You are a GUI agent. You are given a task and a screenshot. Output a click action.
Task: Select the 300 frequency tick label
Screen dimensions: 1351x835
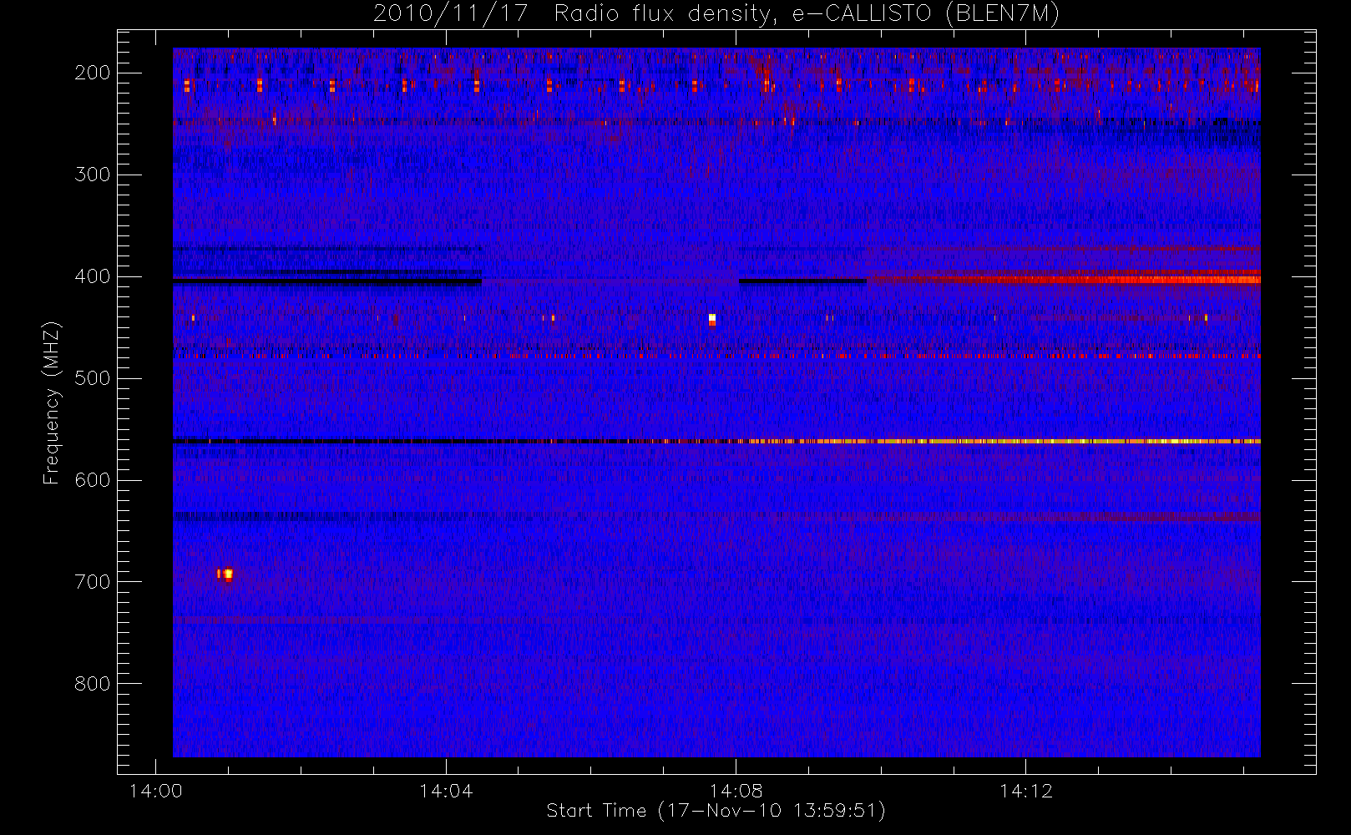93,175
